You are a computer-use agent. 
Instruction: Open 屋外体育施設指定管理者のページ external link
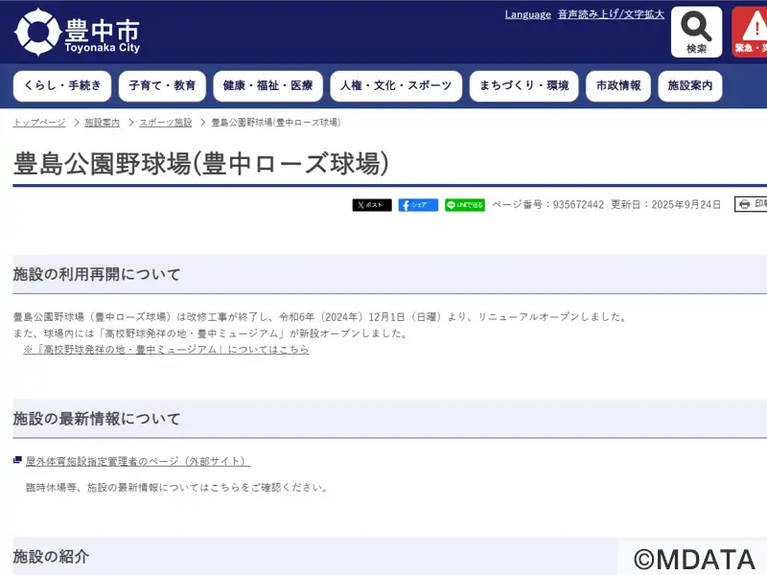tap(138, 461)
